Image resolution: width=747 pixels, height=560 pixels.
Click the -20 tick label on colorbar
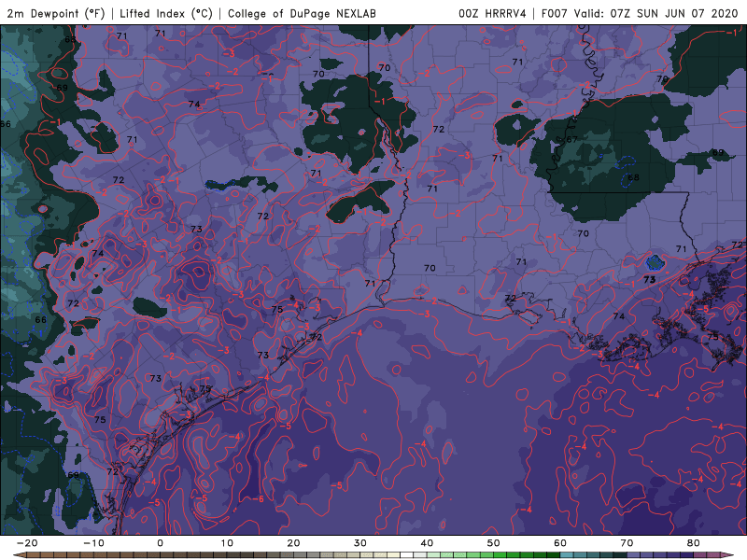[x=27, y=543]
